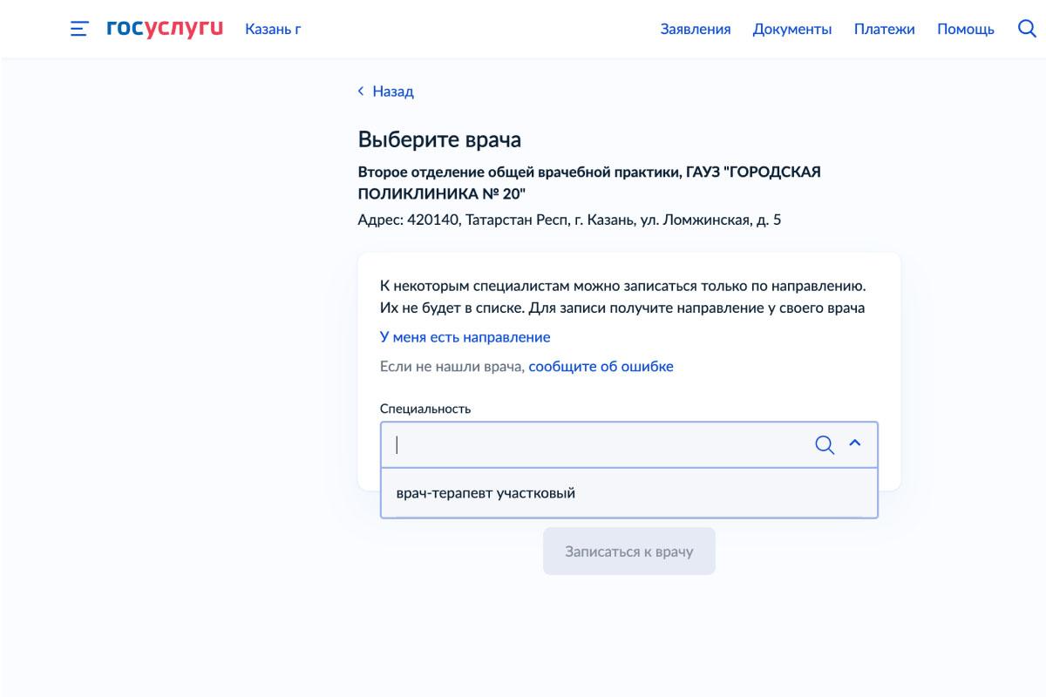Open the hamburger menu icon
The height and width of the screenshot is (697, 1046).
79,29
